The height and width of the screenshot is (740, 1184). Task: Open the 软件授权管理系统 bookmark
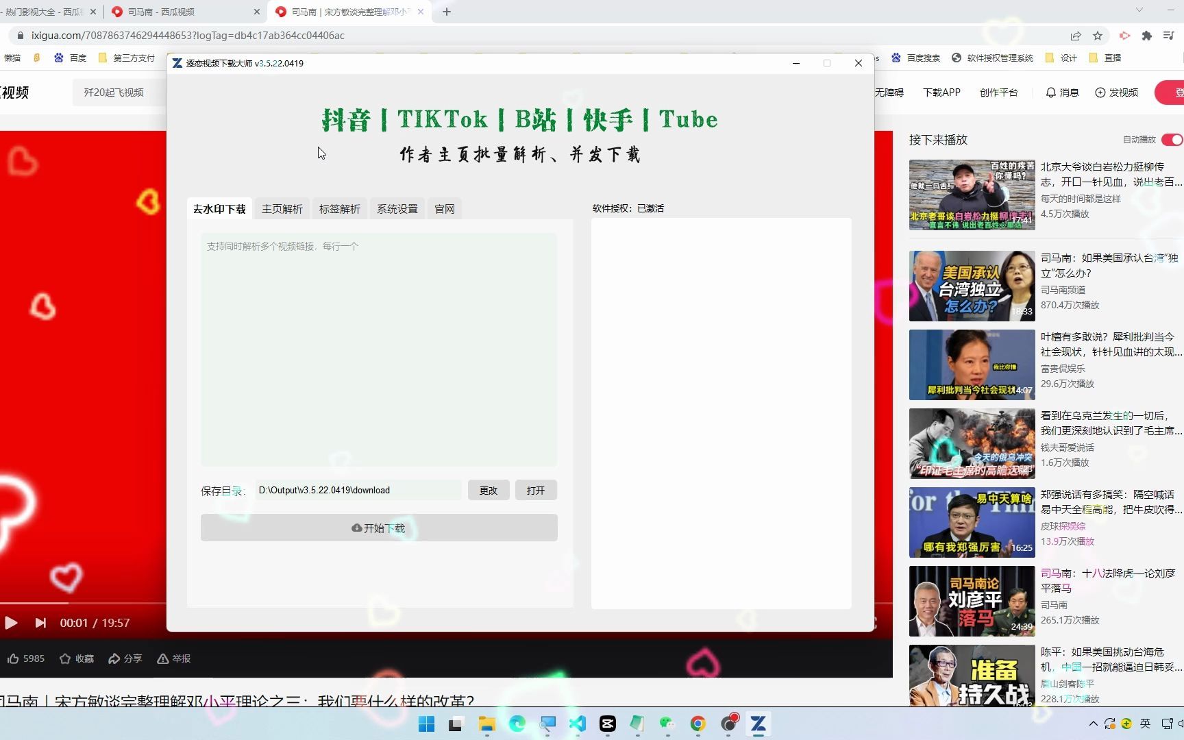pyautogui.click(x=992, y=58)
